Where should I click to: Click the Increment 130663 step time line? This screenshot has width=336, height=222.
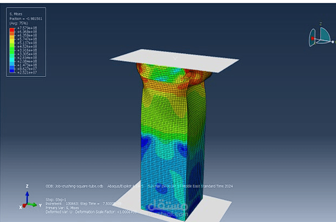(x=83, y=204)
